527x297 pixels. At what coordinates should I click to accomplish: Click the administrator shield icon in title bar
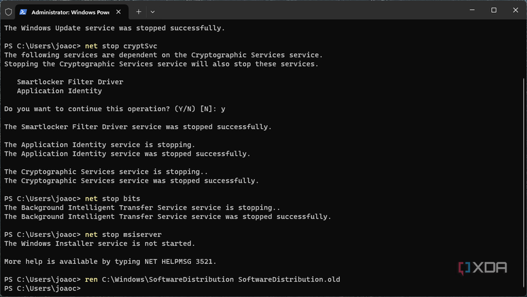[x=8, y=11]
